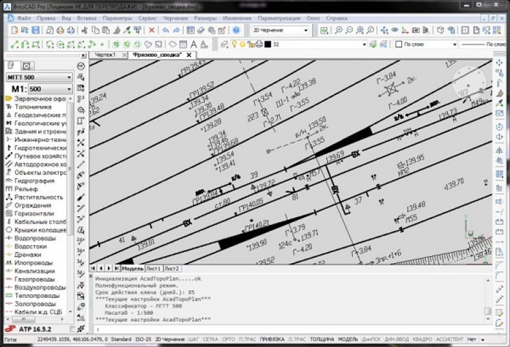510x347 pixels.
Task: Toggle ПРИВЯЗКА snap in status bar
Action: point(272,339)
